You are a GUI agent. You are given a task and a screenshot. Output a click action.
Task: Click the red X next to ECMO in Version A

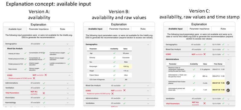[x=46, y=75]
